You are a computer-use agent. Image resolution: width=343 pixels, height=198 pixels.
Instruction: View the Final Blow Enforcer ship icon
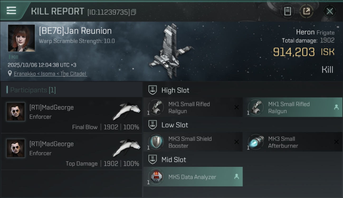click(126, 111)
